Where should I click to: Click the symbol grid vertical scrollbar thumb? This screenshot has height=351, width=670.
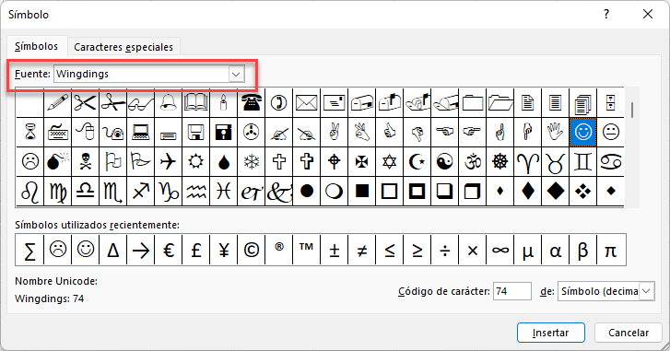click(632, 111)
